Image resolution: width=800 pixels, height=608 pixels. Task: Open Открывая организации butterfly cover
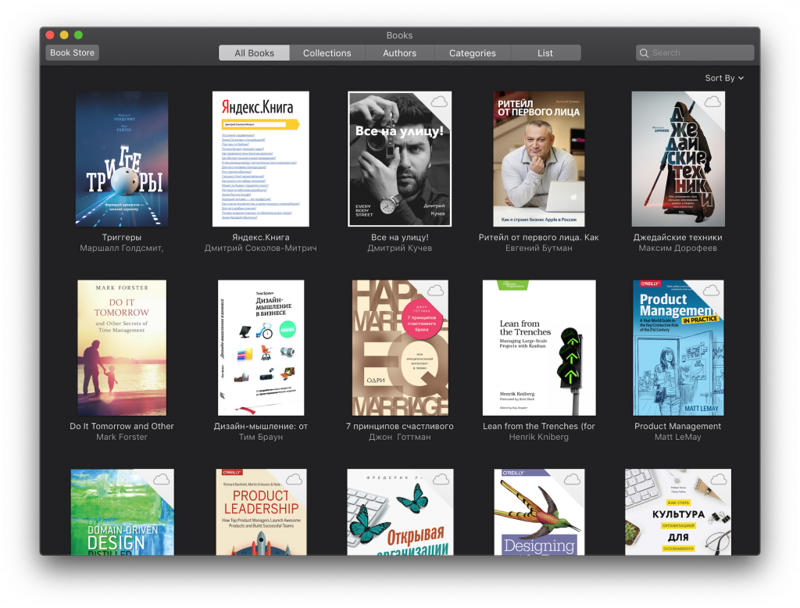[400, 512]
